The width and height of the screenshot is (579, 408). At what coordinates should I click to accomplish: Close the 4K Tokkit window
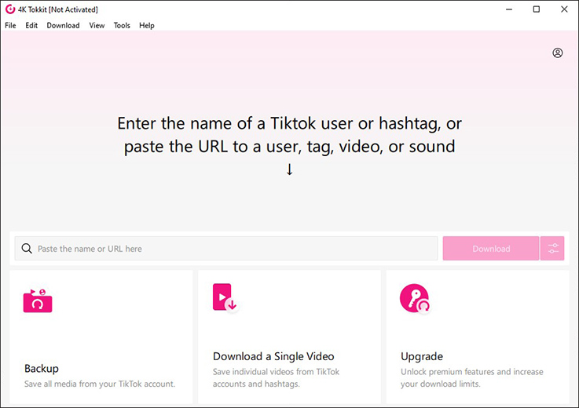coord(564,9)
